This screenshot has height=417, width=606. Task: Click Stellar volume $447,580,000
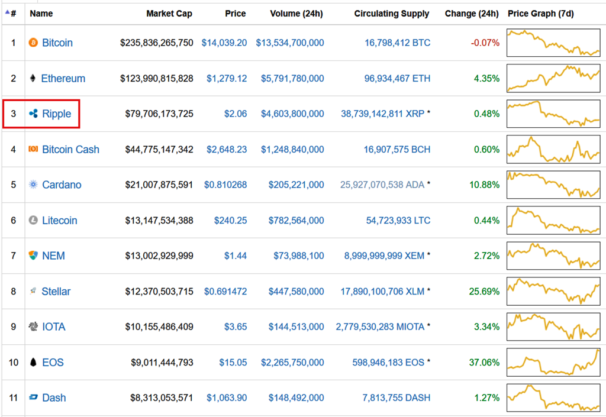click(x=296, y=292)
